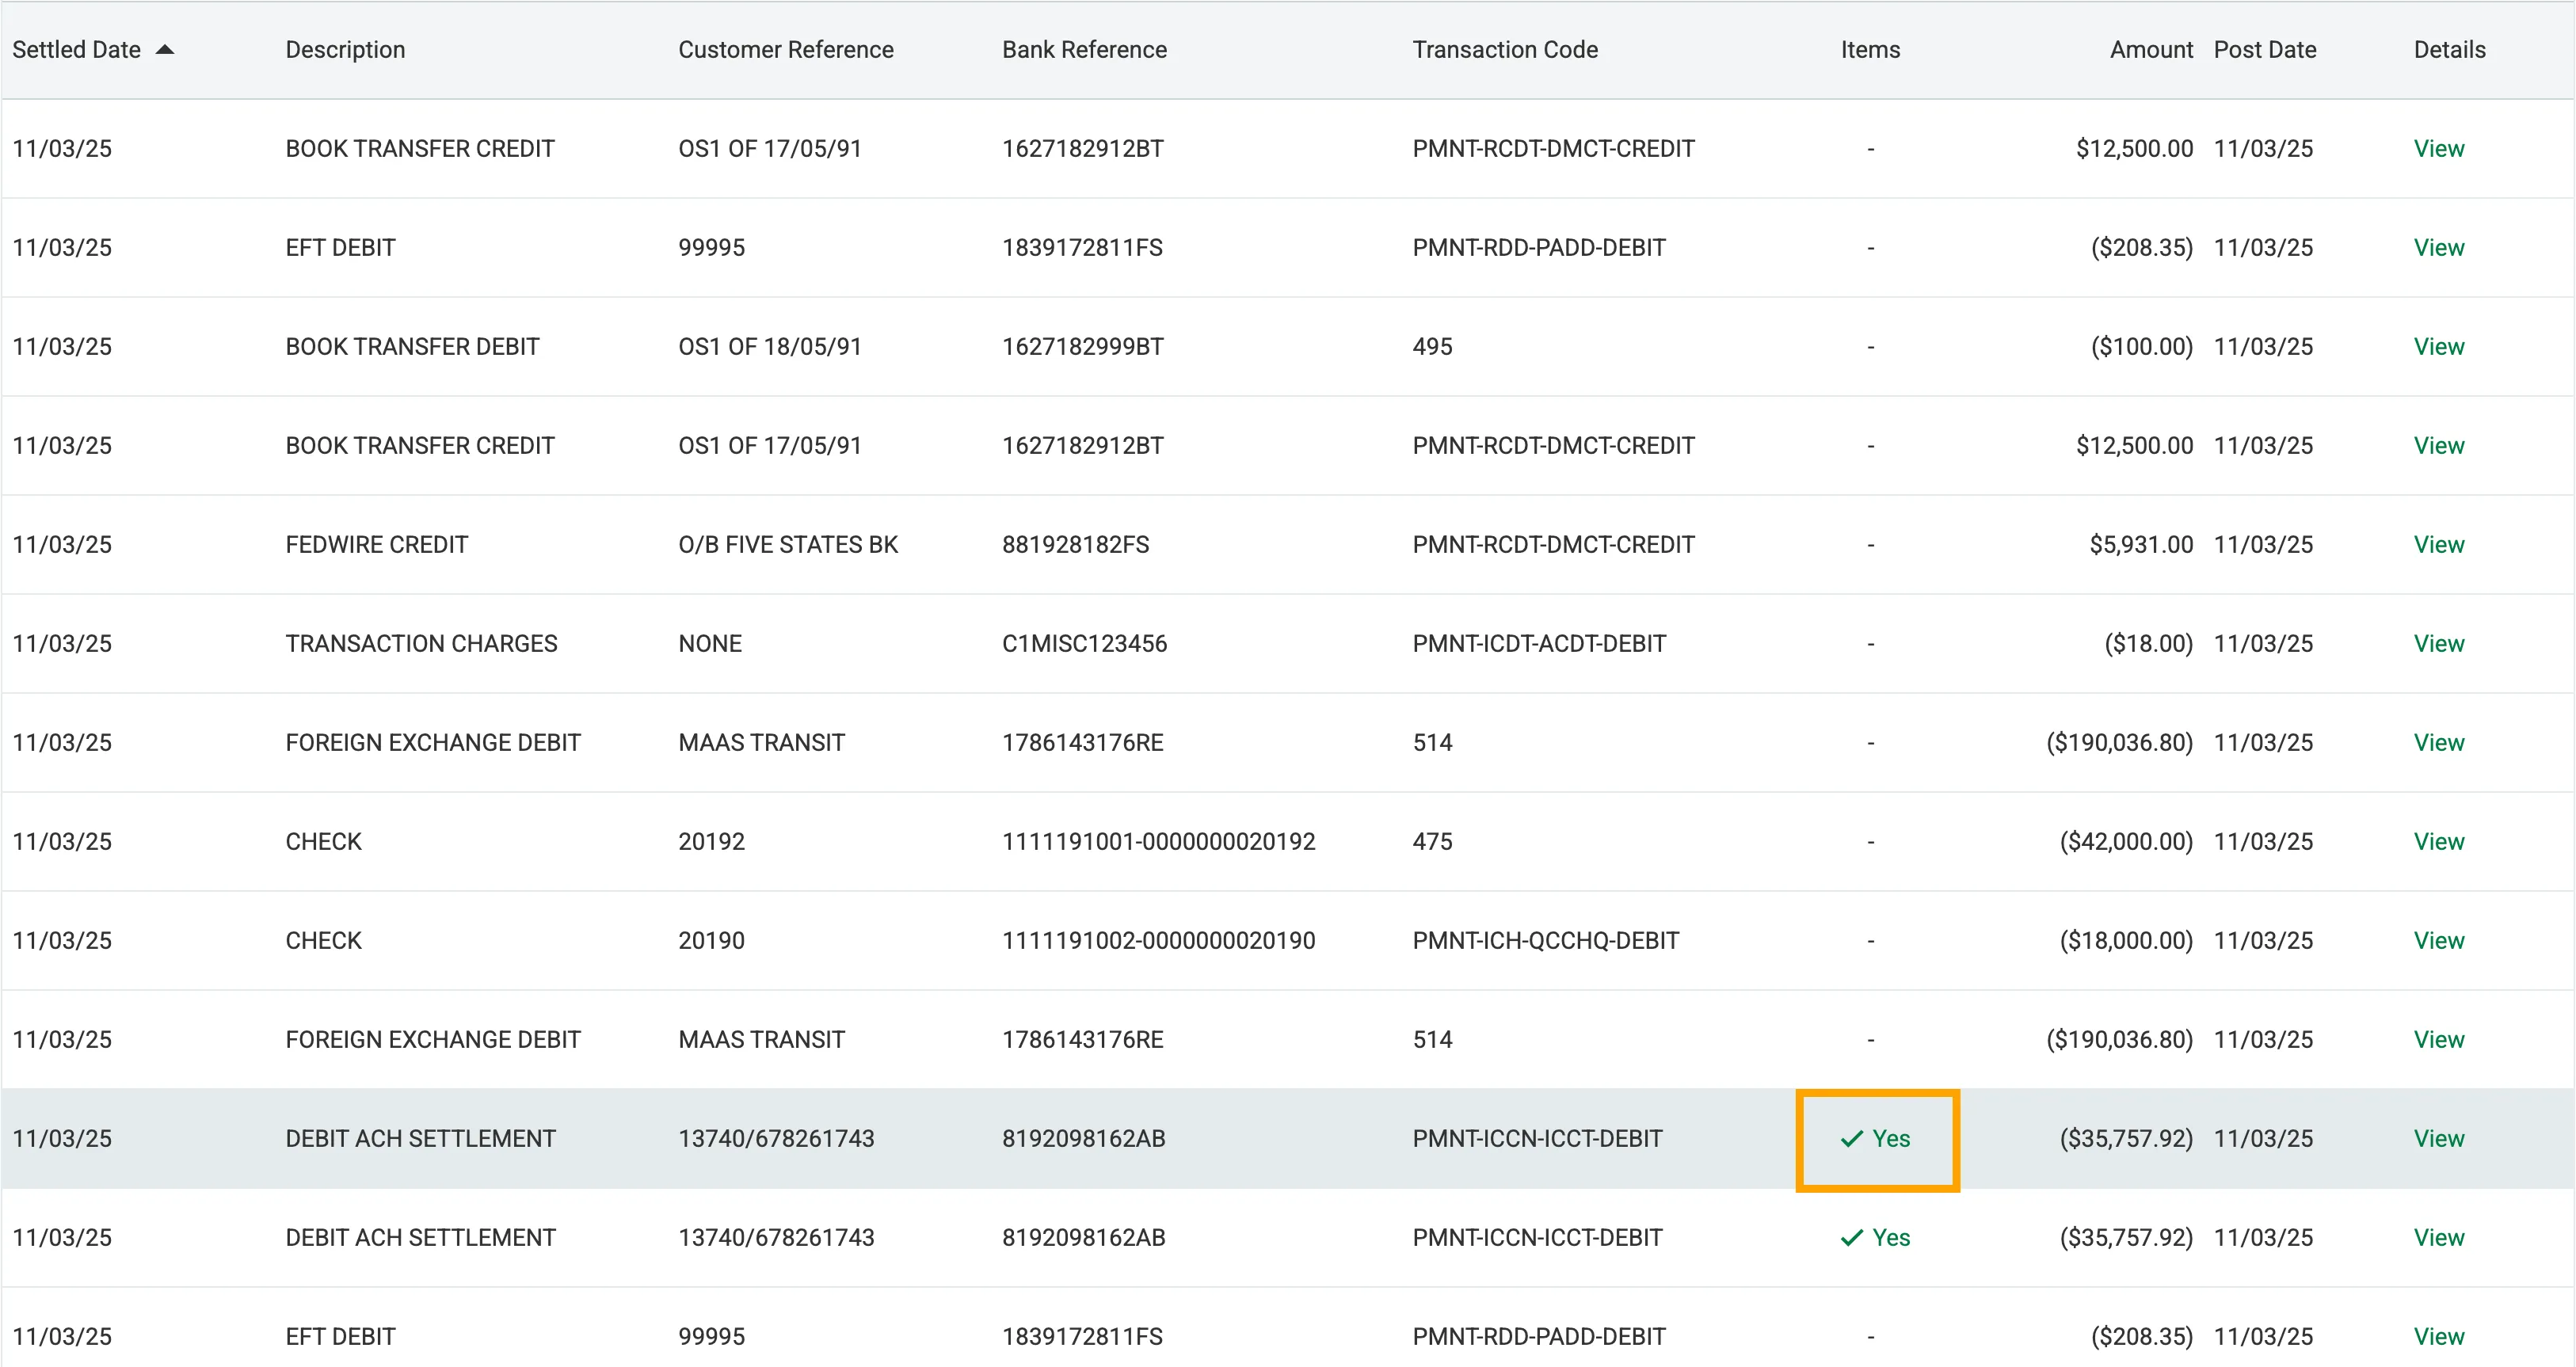The height and width of the screenshot is (1367, 2576).
Task: Click the Items column header
Action: pyautogui.click(x=1870, y=49)
